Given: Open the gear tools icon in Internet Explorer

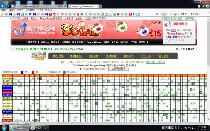Looking at the screenshot, I should [x=208, y=6].
